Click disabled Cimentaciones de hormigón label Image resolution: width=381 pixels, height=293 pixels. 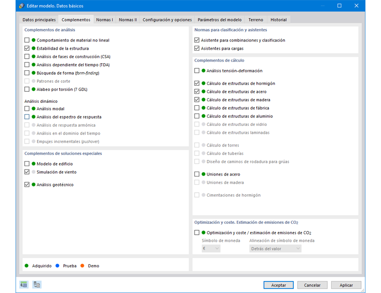(x=233, y=195)
